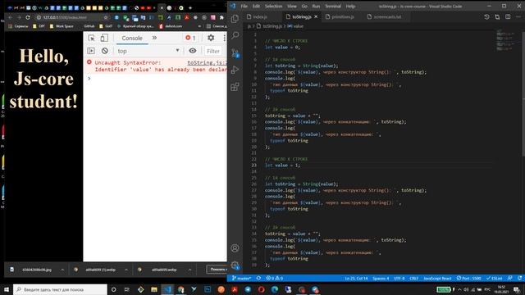Open the Help menu

tap(350, 6)
